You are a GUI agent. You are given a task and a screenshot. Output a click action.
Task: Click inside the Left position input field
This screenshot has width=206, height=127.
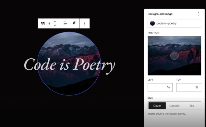click(x=160, y=87)
